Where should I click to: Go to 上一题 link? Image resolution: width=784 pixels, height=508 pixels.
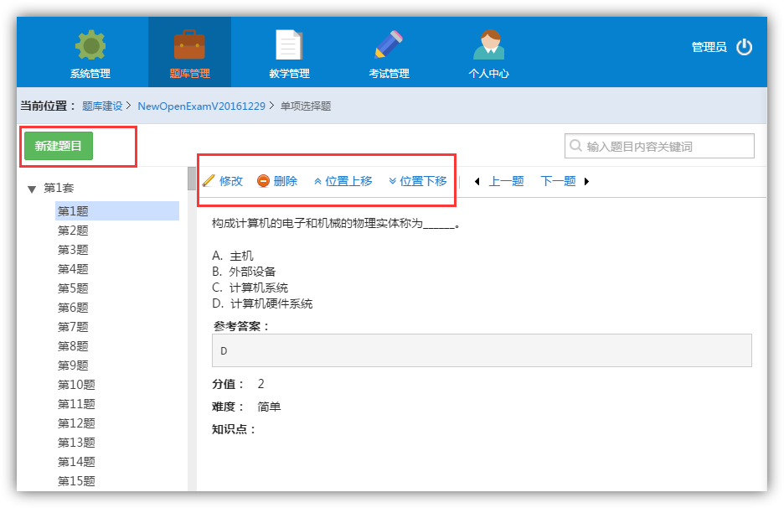pyautogui.click(x=506, y=181)
